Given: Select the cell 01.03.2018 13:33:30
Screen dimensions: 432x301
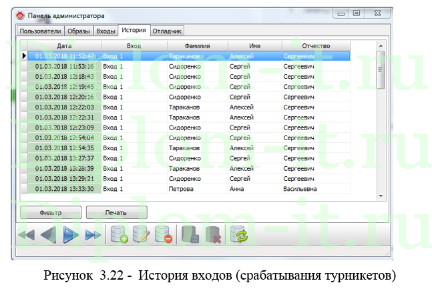Looking at the screenshot, I should [65, 189].
